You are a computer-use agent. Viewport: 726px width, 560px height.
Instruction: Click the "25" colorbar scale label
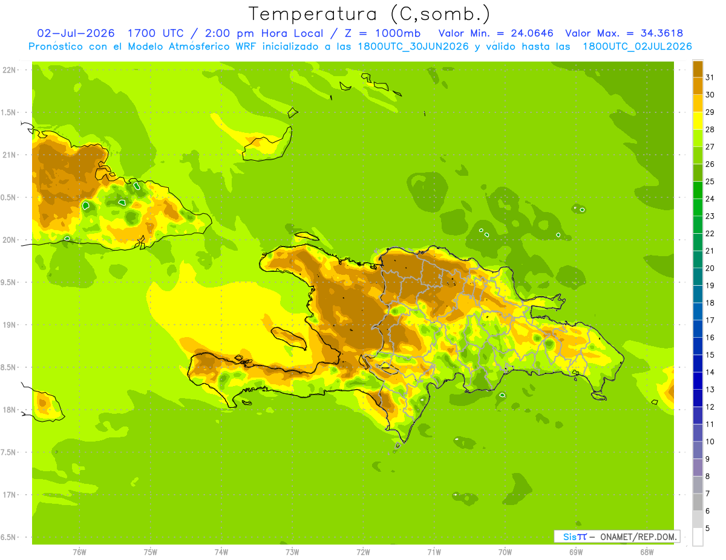[x=710, y=181]
